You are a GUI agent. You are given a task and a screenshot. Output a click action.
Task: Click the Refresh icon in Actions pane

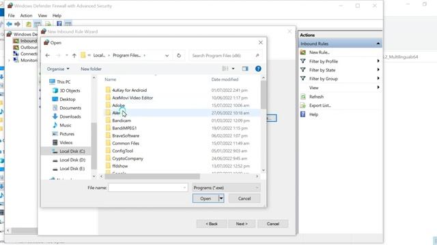(303, 97)
